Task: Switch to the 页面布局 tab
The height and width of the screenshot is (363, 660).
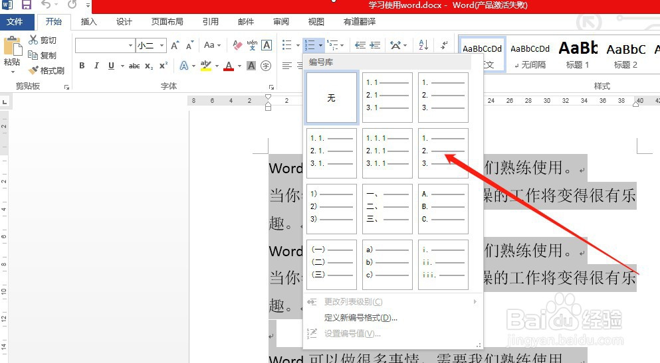Action: pyautogui.click(x=167, y=21)
